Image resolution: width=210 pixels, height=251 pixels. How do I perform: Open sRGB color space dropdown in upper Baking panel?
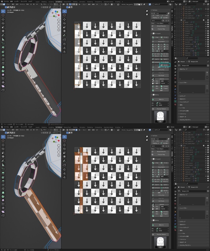tap(162, 105)
